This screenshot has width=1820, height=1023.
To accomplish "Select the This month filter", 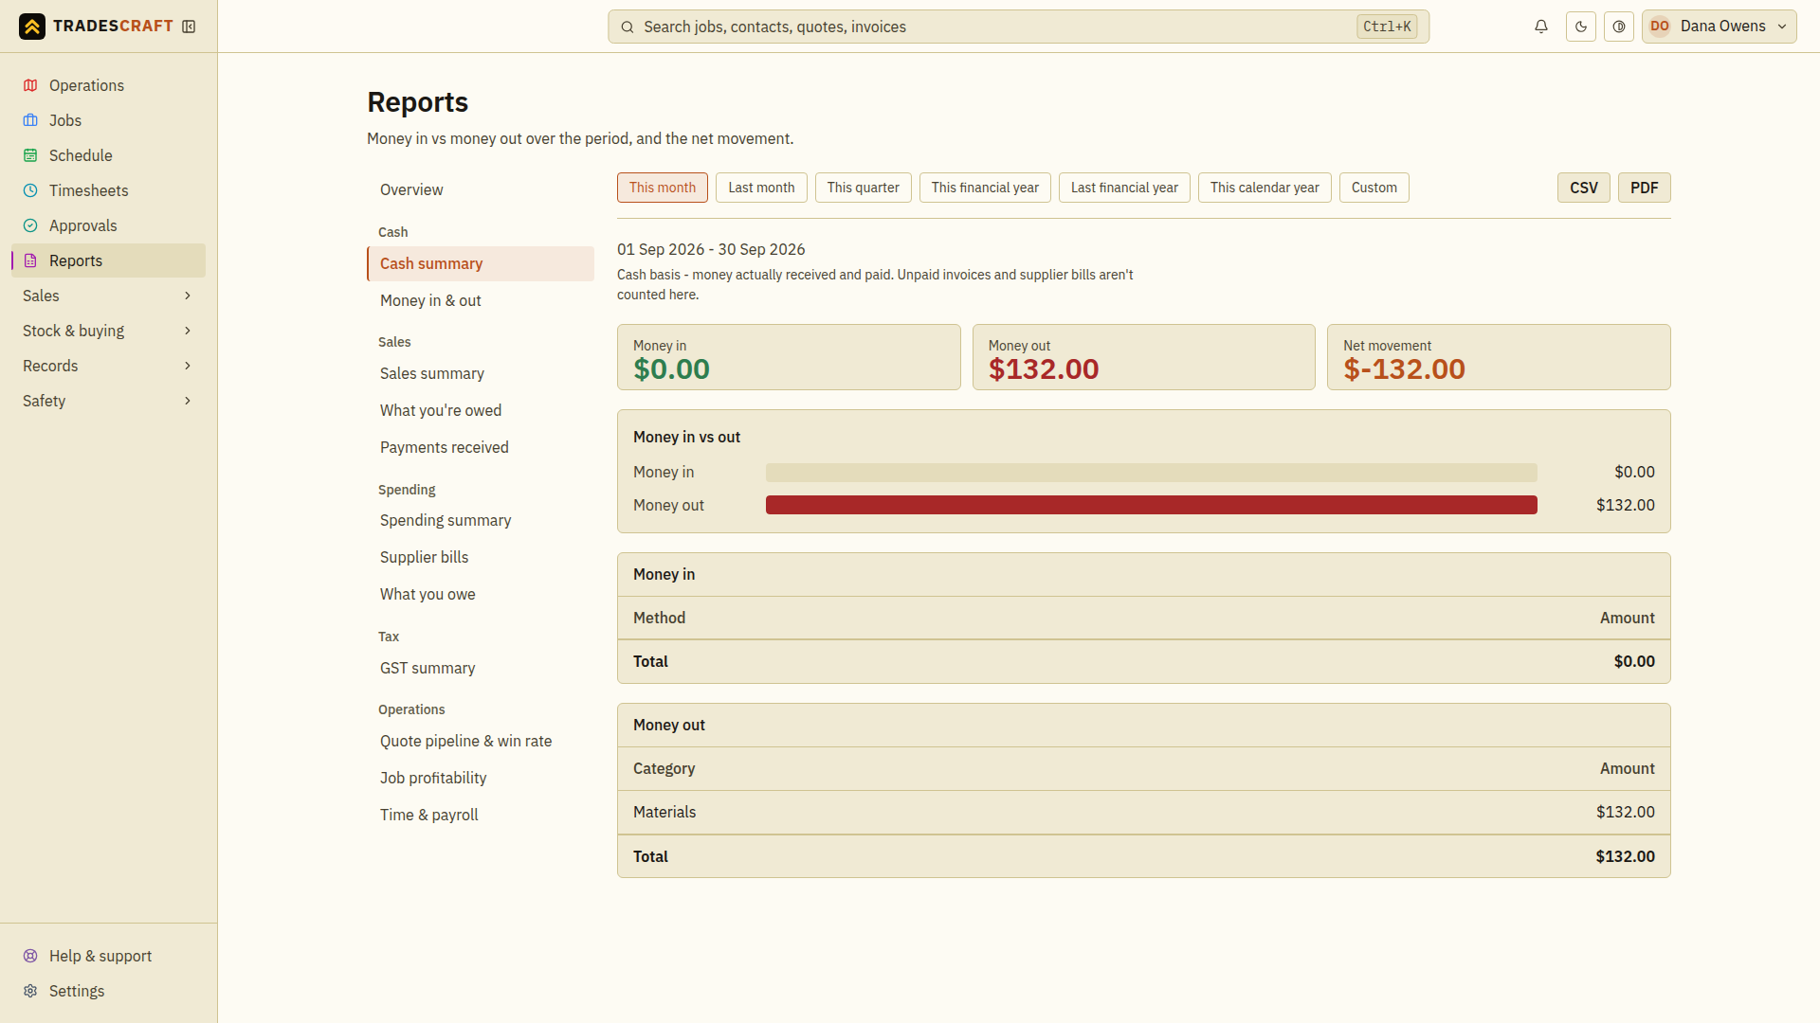I will 663,188.
